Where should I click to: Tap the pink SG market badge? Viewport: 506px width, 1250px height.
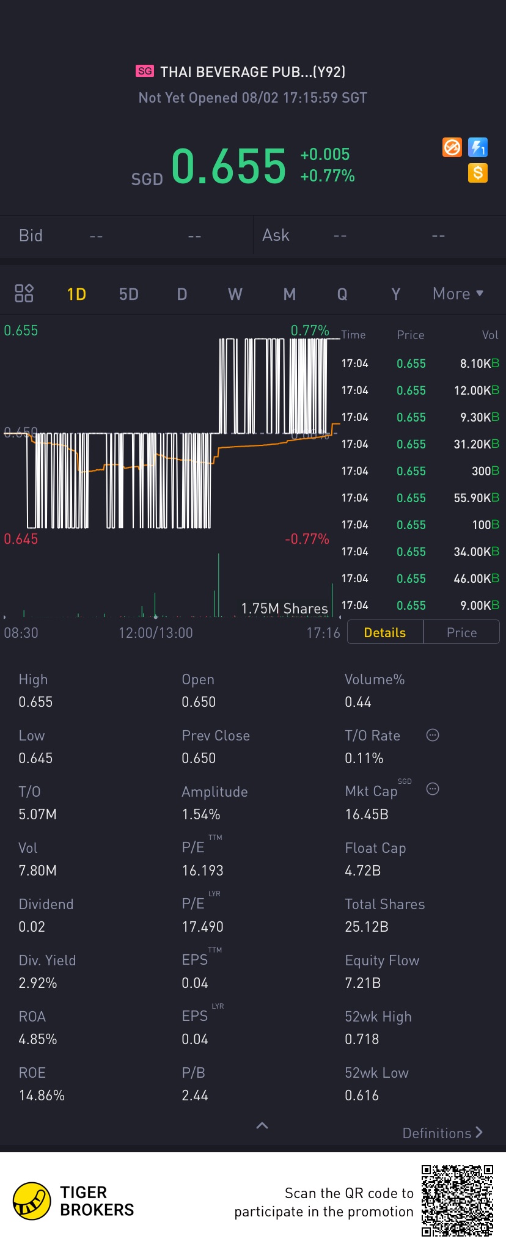click(x=145, y=71)
